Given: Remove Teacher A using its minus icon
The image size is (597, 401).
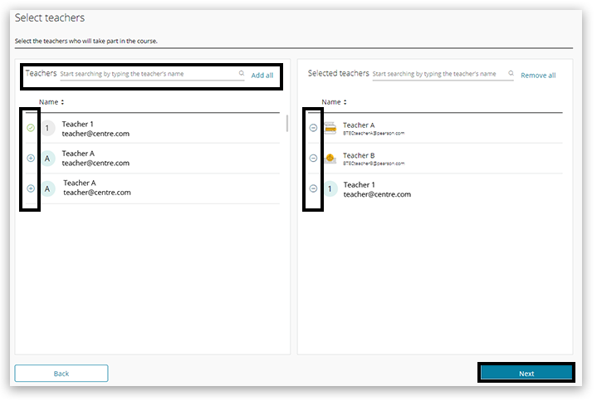Looking at the screenshot, I should click(313, 128).
